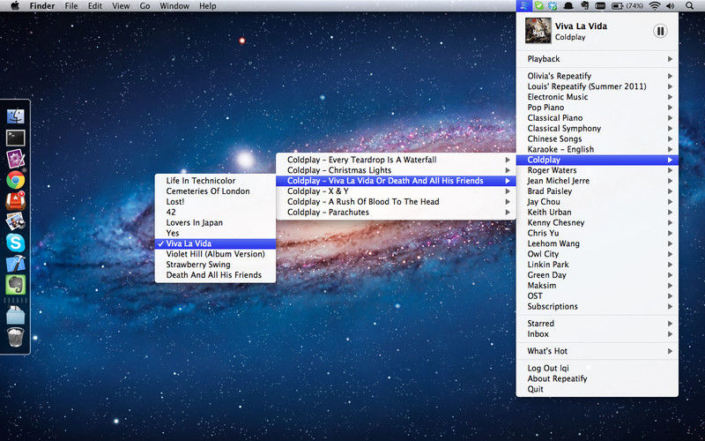Click Log Out lqi
Viewport: 705px width, 441px height.
597,368
